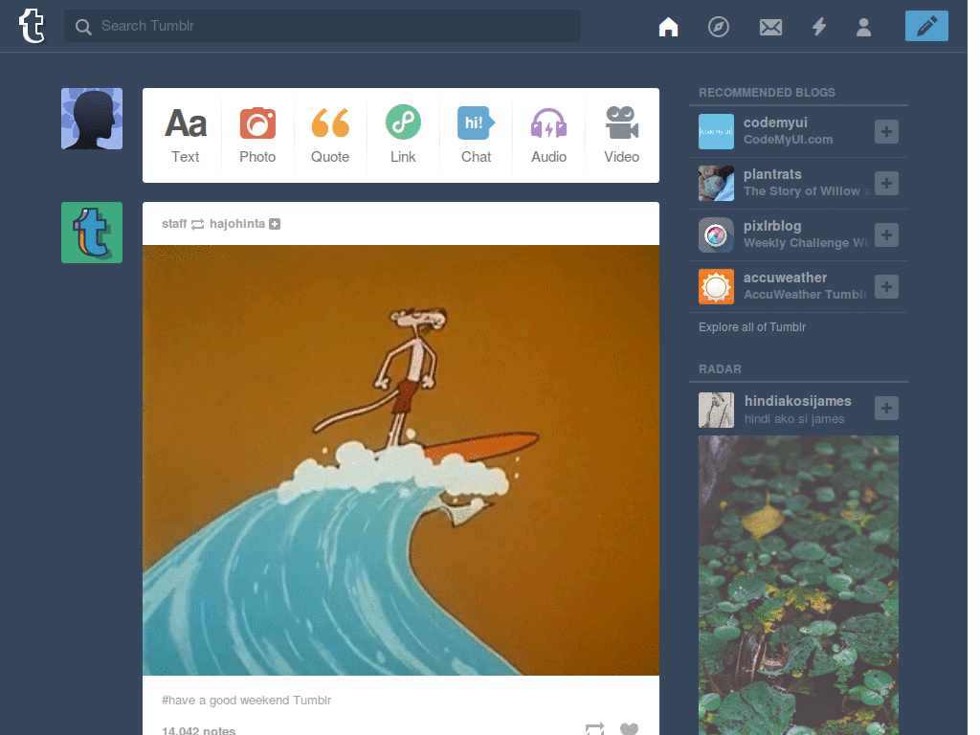Open the Inbox envelope icon
The height and width of the screenshot is (735, 980).
pos(770,27)
